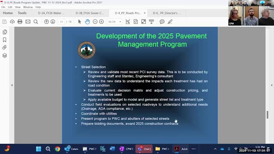Open the Edit menu
Image resolution: width=274 pixels, height=154 pixels.
pos(10,7)
